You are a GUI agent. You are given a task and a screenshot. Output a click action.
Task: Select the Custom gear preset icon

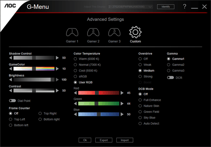(135, 32)
